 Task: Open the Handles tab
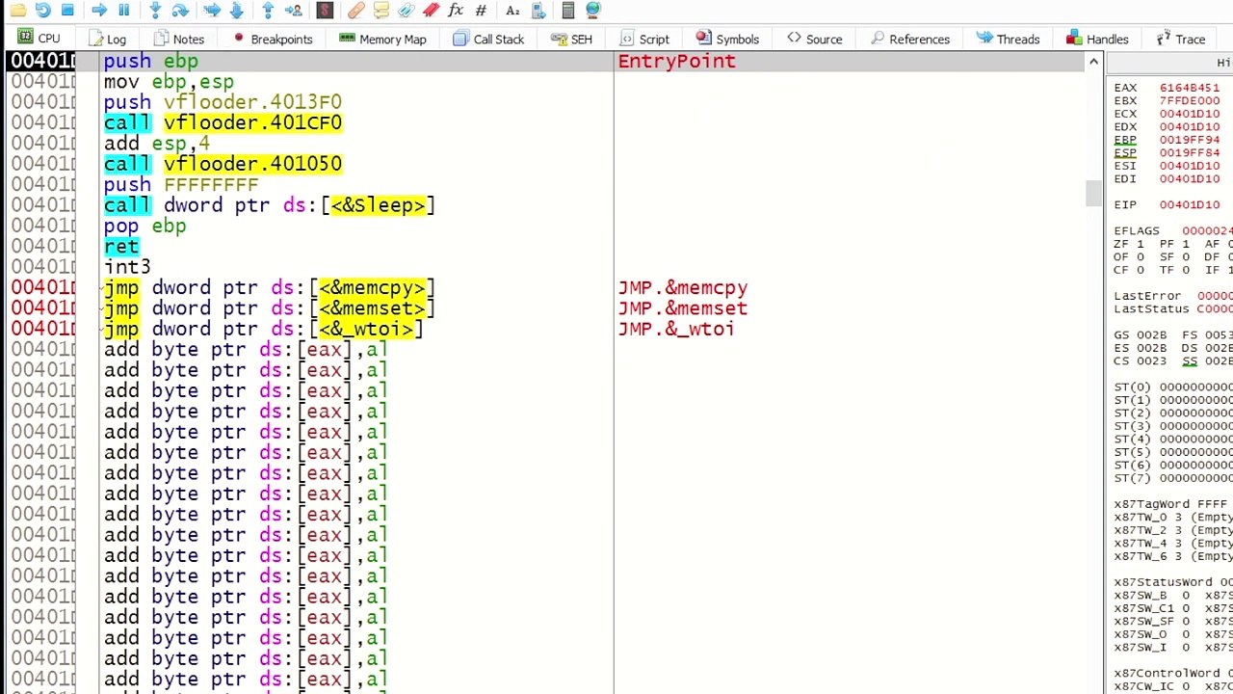point(1097,39)
